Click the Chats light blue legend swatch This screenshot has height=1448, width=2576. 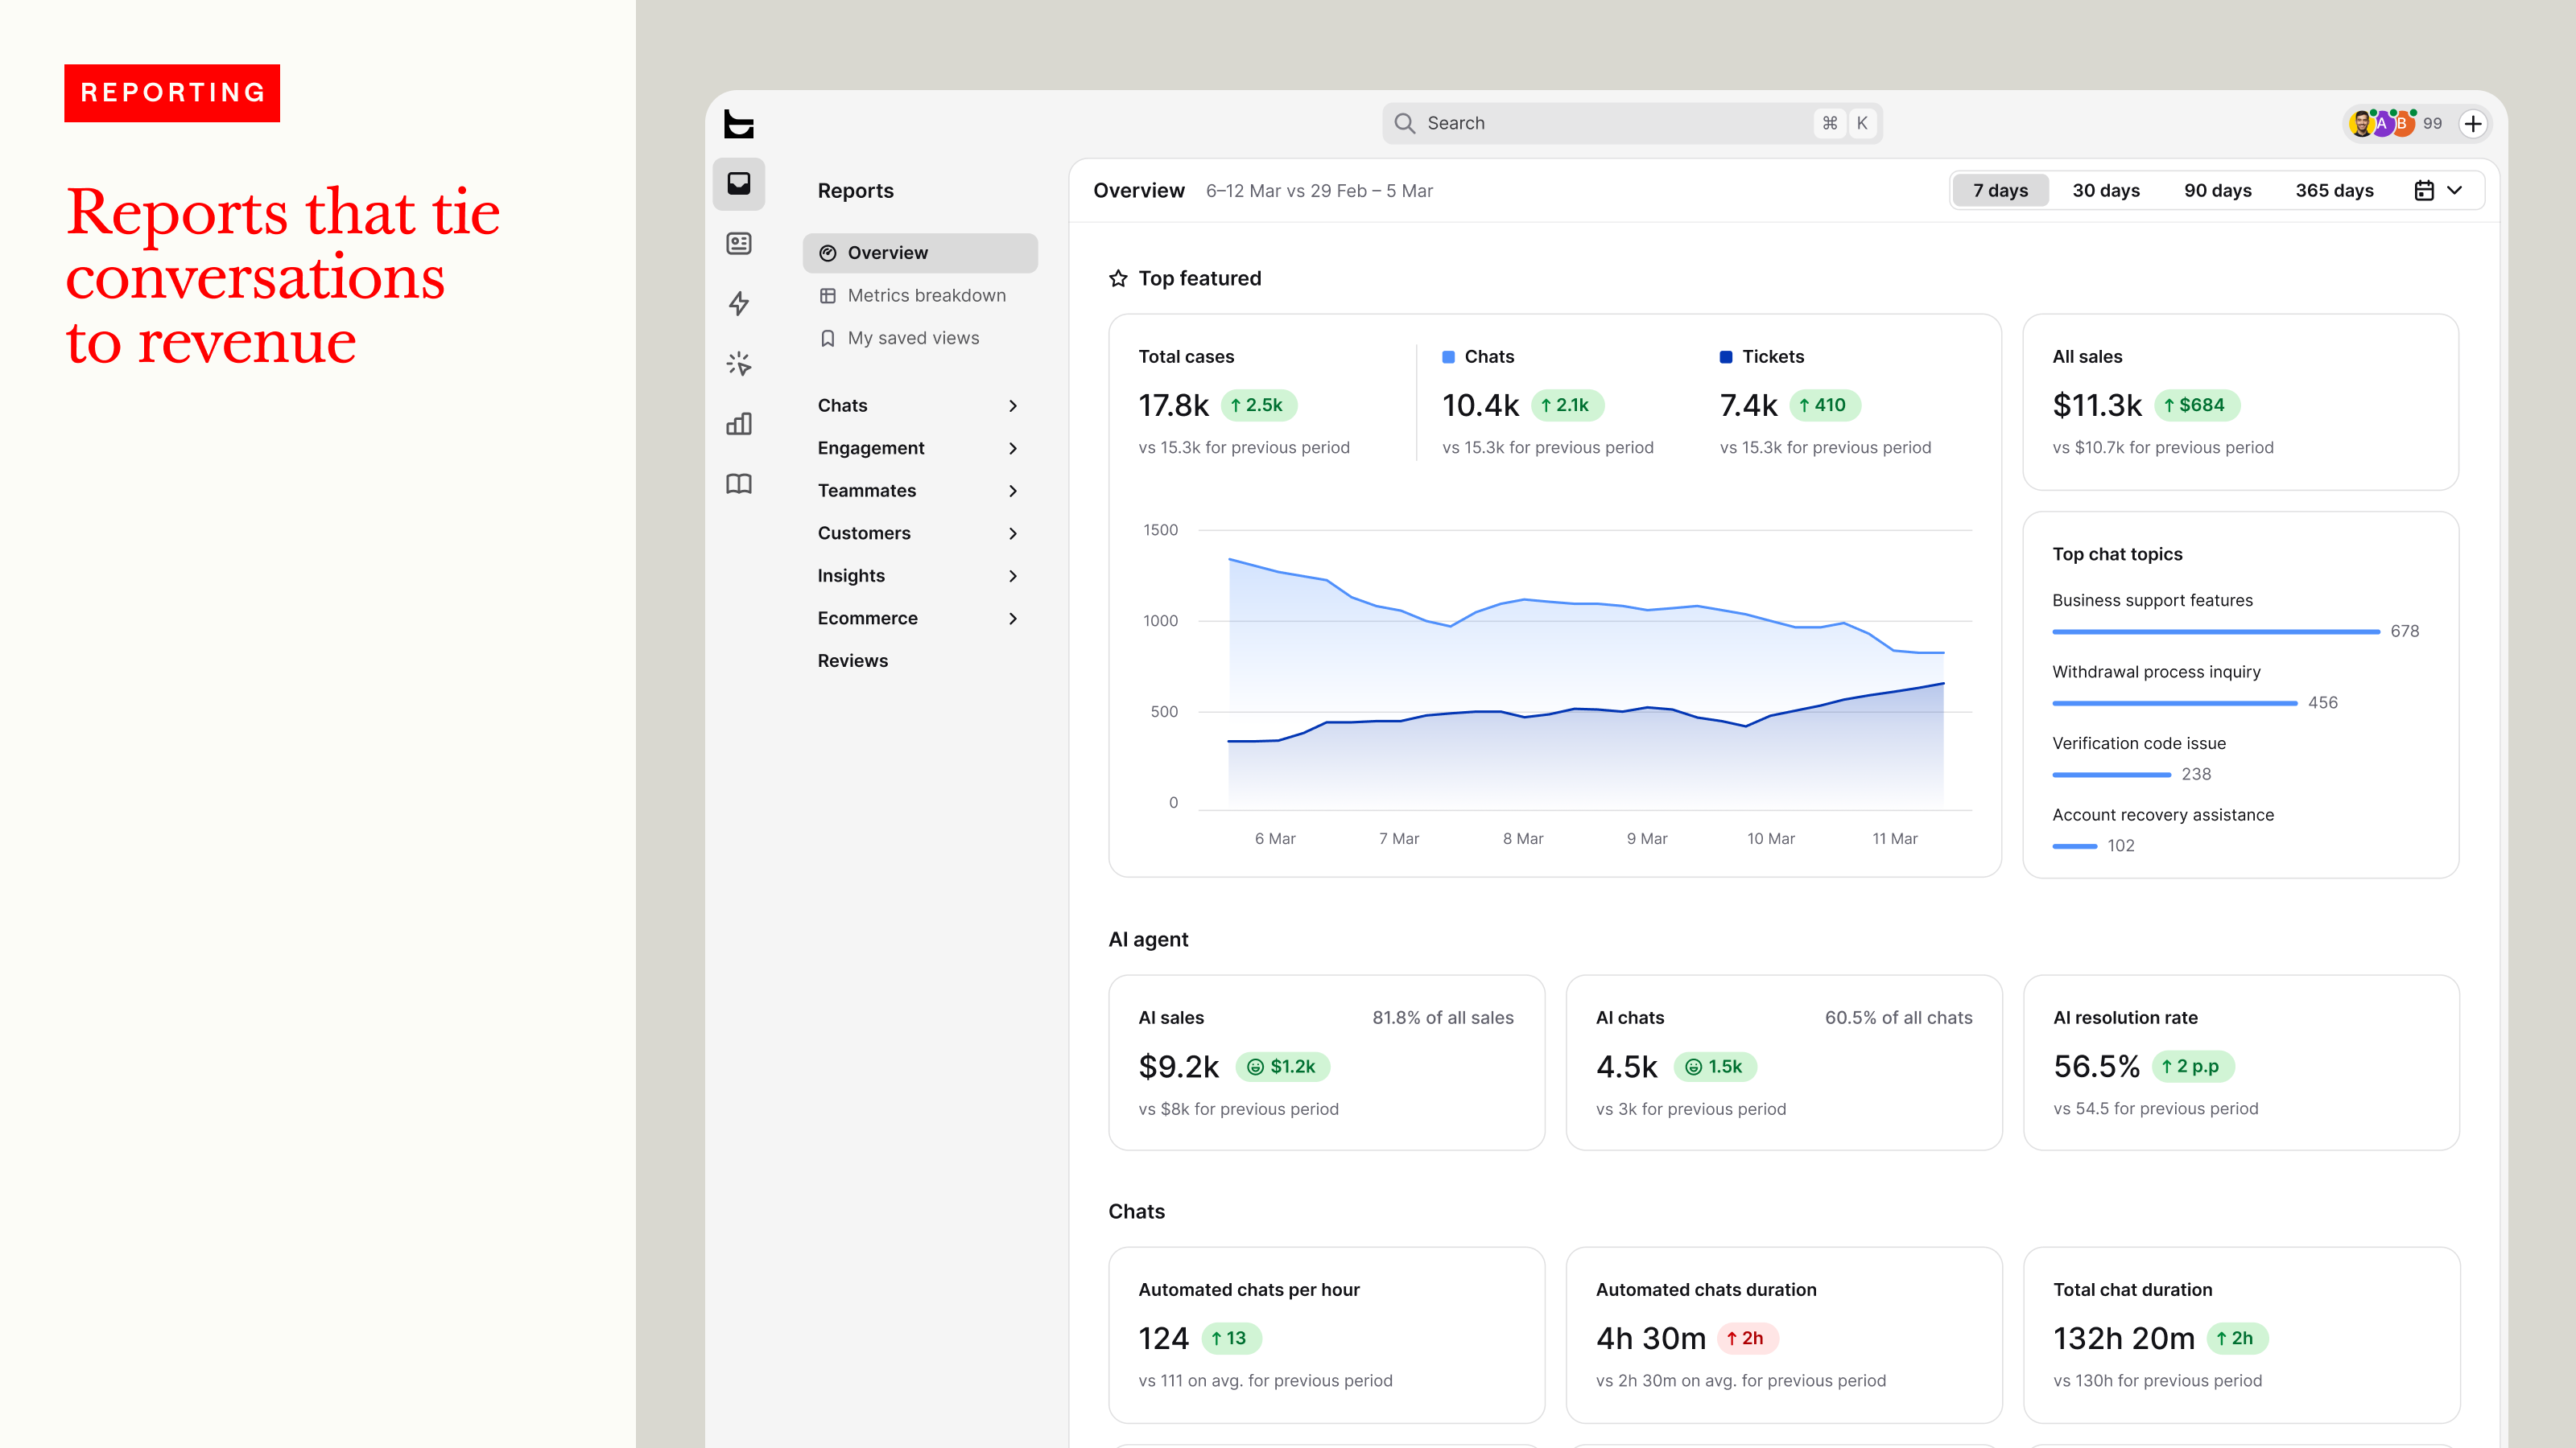tap(1448, 358)
